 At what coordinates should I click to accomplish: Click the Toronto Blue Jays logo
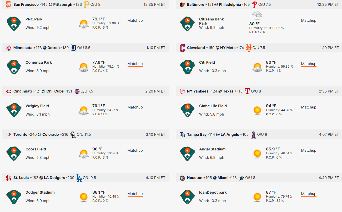(x=9, y=134)
